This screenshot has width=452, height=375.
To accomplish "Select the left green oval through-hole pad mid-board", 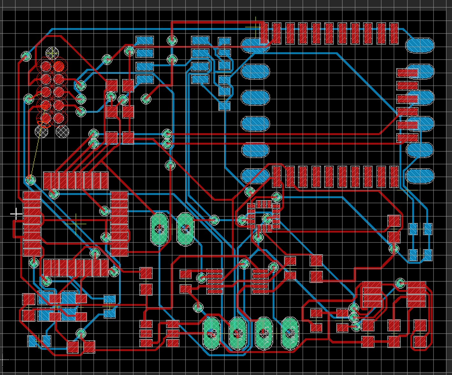I will click(159, 229).
